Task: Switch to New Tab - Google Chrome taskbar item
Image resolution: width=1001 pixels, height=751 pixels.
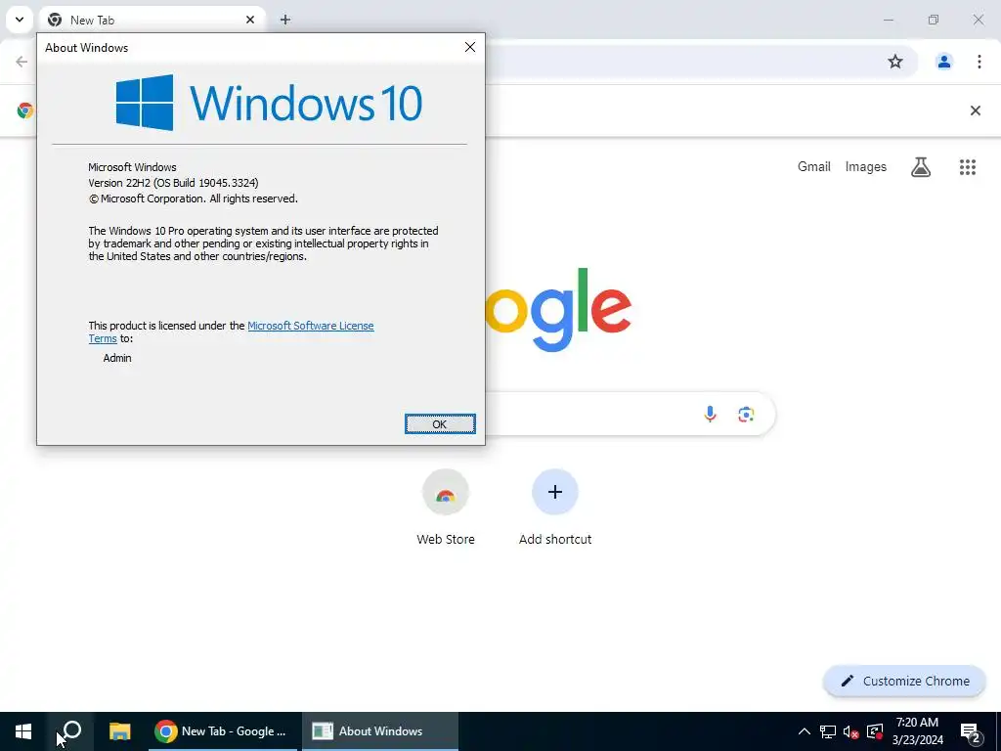Action: tap(222, 731)
